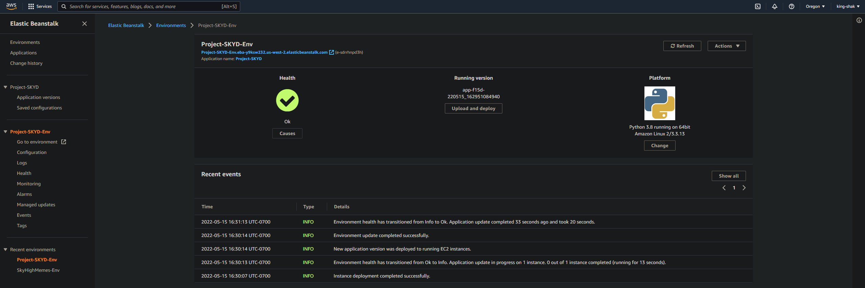Open the notifications bell
Image resolution: width=865 pixels, height=288 pixels.
(775, 6)
